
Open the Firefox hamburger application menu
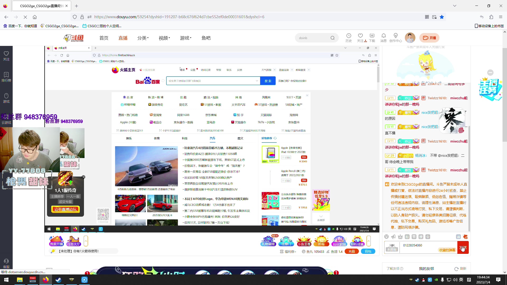tap(501, 17)
